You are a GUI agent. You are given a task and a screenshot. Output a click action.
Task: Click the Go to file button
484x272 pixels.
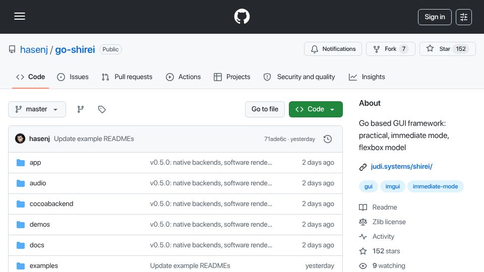pos(265,109)
